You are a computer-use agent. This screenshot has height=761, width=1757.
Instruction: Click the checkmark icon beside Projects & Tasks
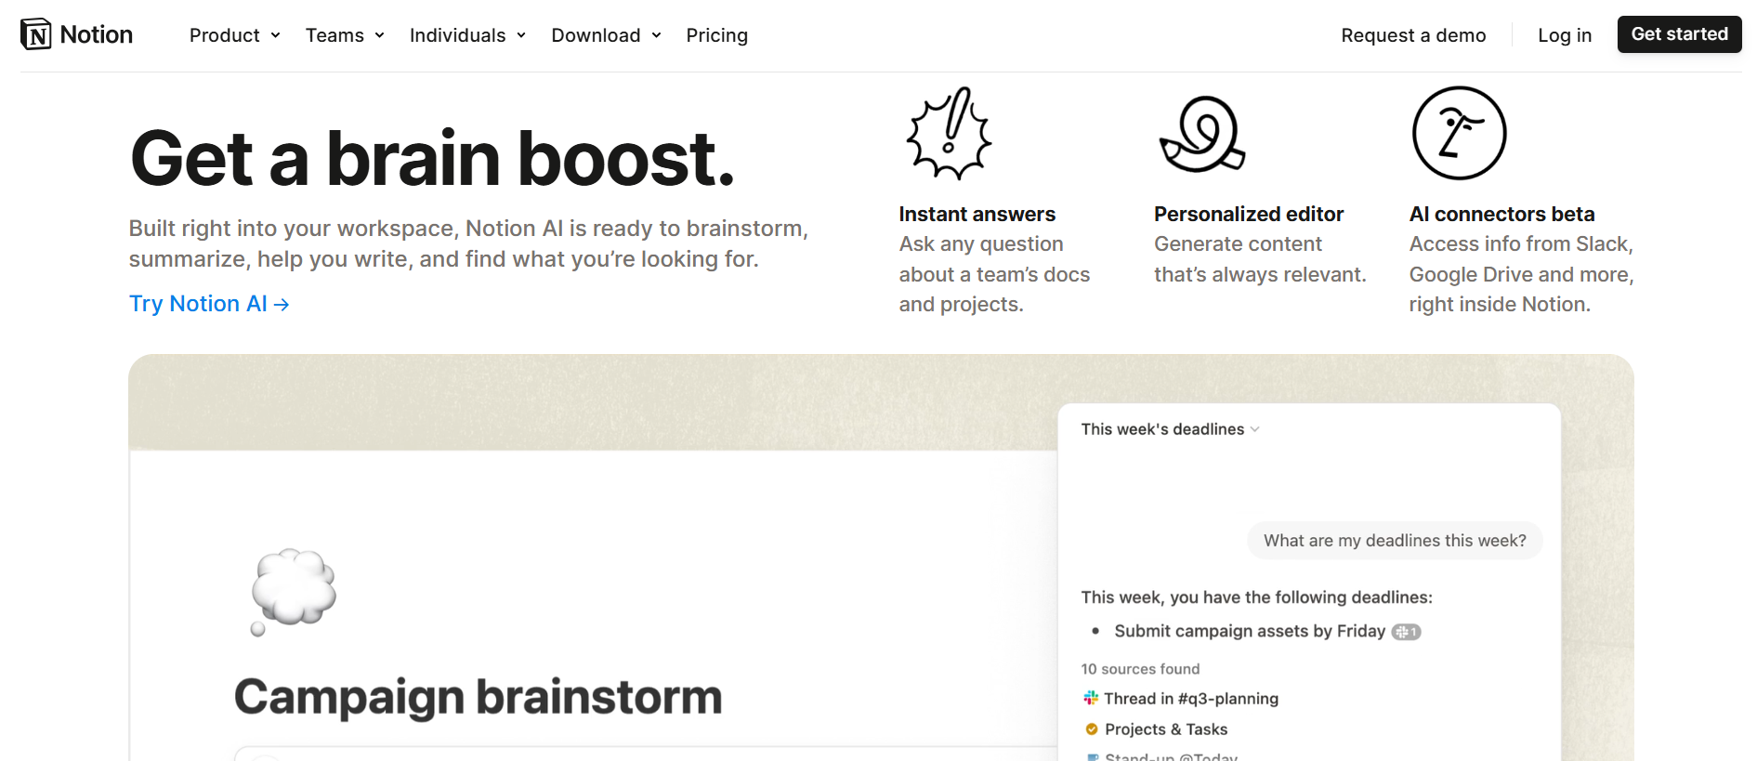(1092, 729)
